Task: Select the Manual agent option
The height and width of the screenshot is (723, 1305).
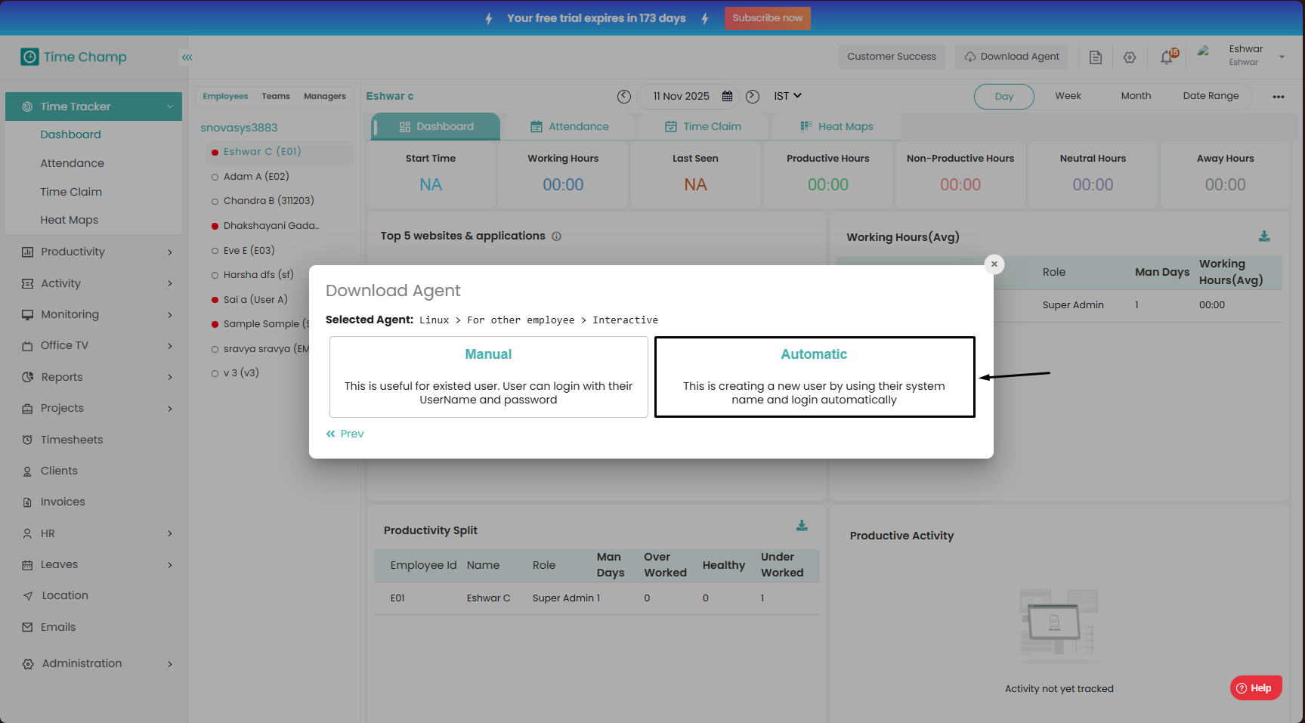Action: tap(489, 377)
